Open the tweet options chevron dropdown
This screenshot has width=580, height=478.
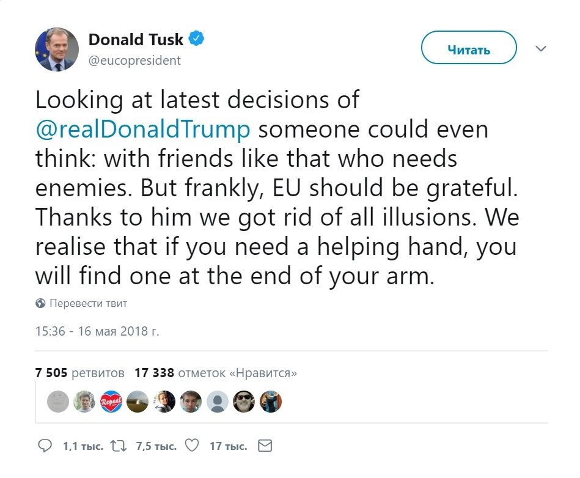click(x=540, y=49)
